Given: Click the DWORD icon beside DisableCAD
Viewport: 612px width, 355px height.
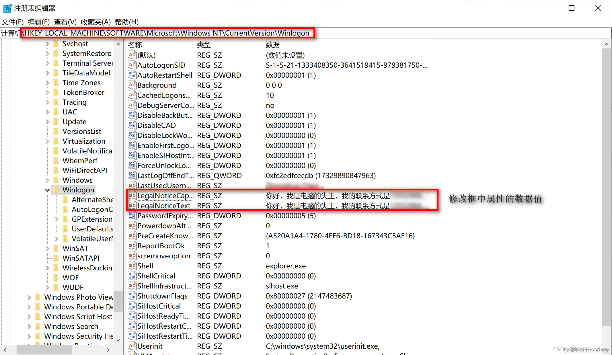Looking at the screenshot, I should [x=132, y=125].
